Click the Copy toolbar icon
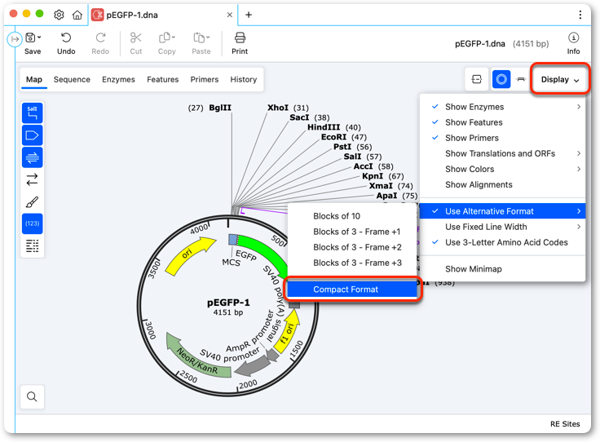 tap(165, 38)
